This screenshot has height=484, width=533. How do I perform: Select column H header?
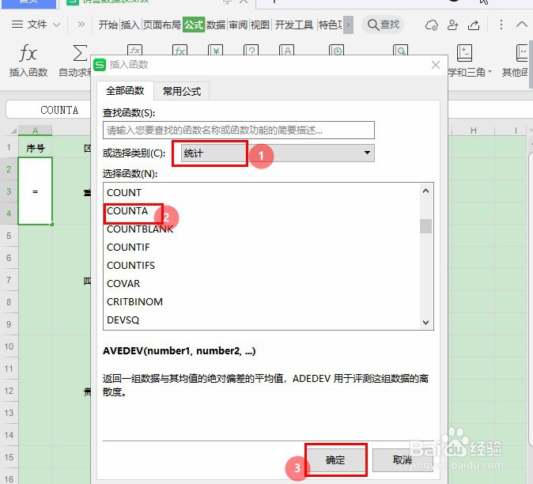point(473,130)
